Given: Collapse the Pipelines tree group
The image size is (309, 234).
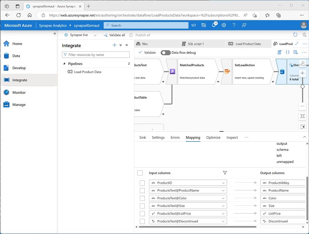Looking at the screenshot, I should (64, 64).
